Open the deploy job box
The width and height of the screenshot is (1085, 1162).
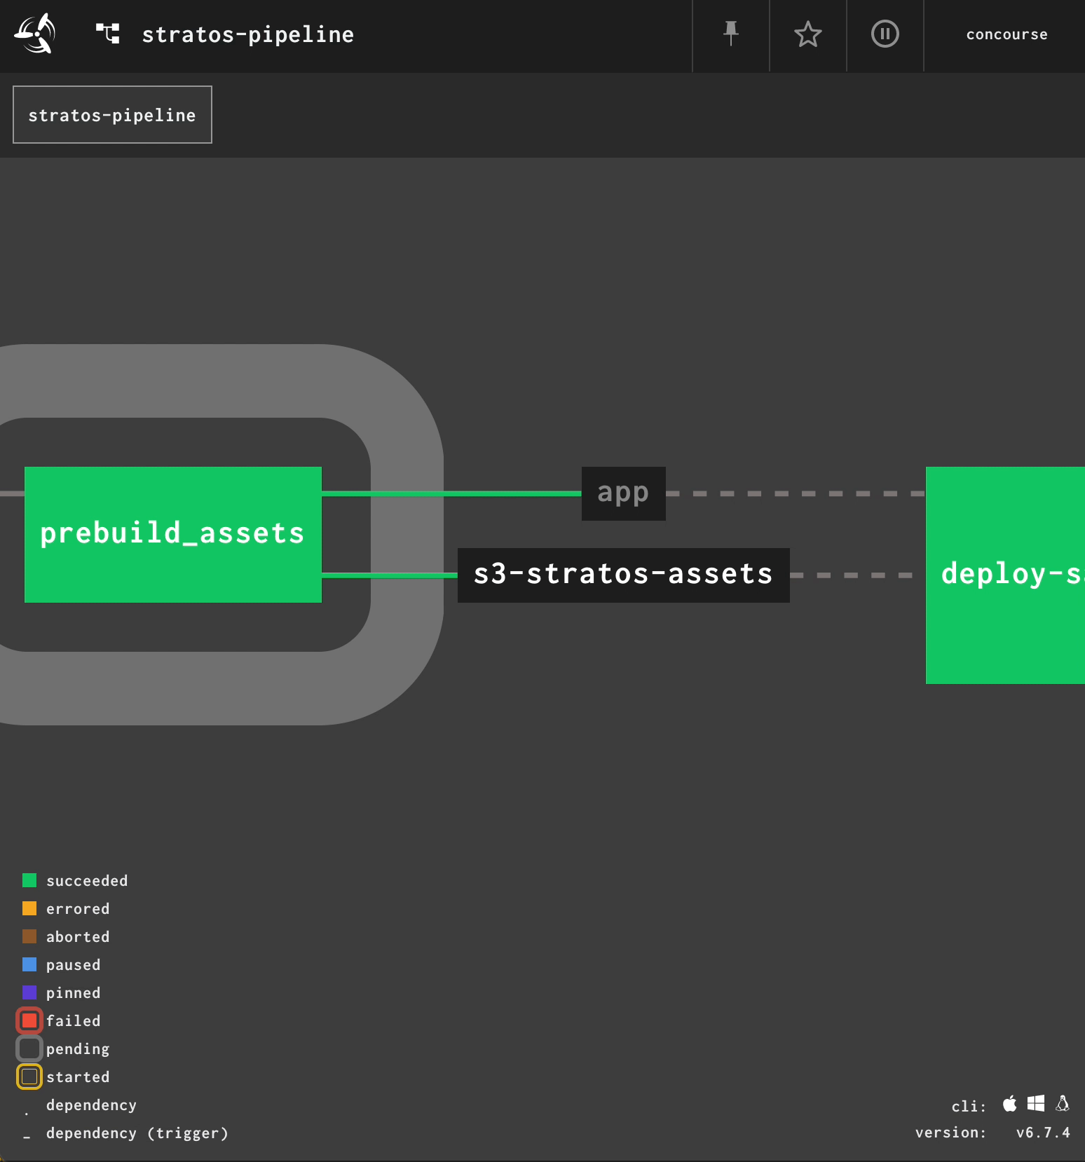(1005, 575)
